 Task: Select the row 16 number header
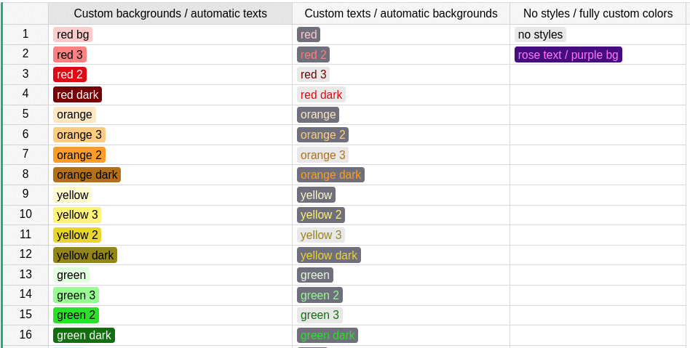(x=25, y=335)
